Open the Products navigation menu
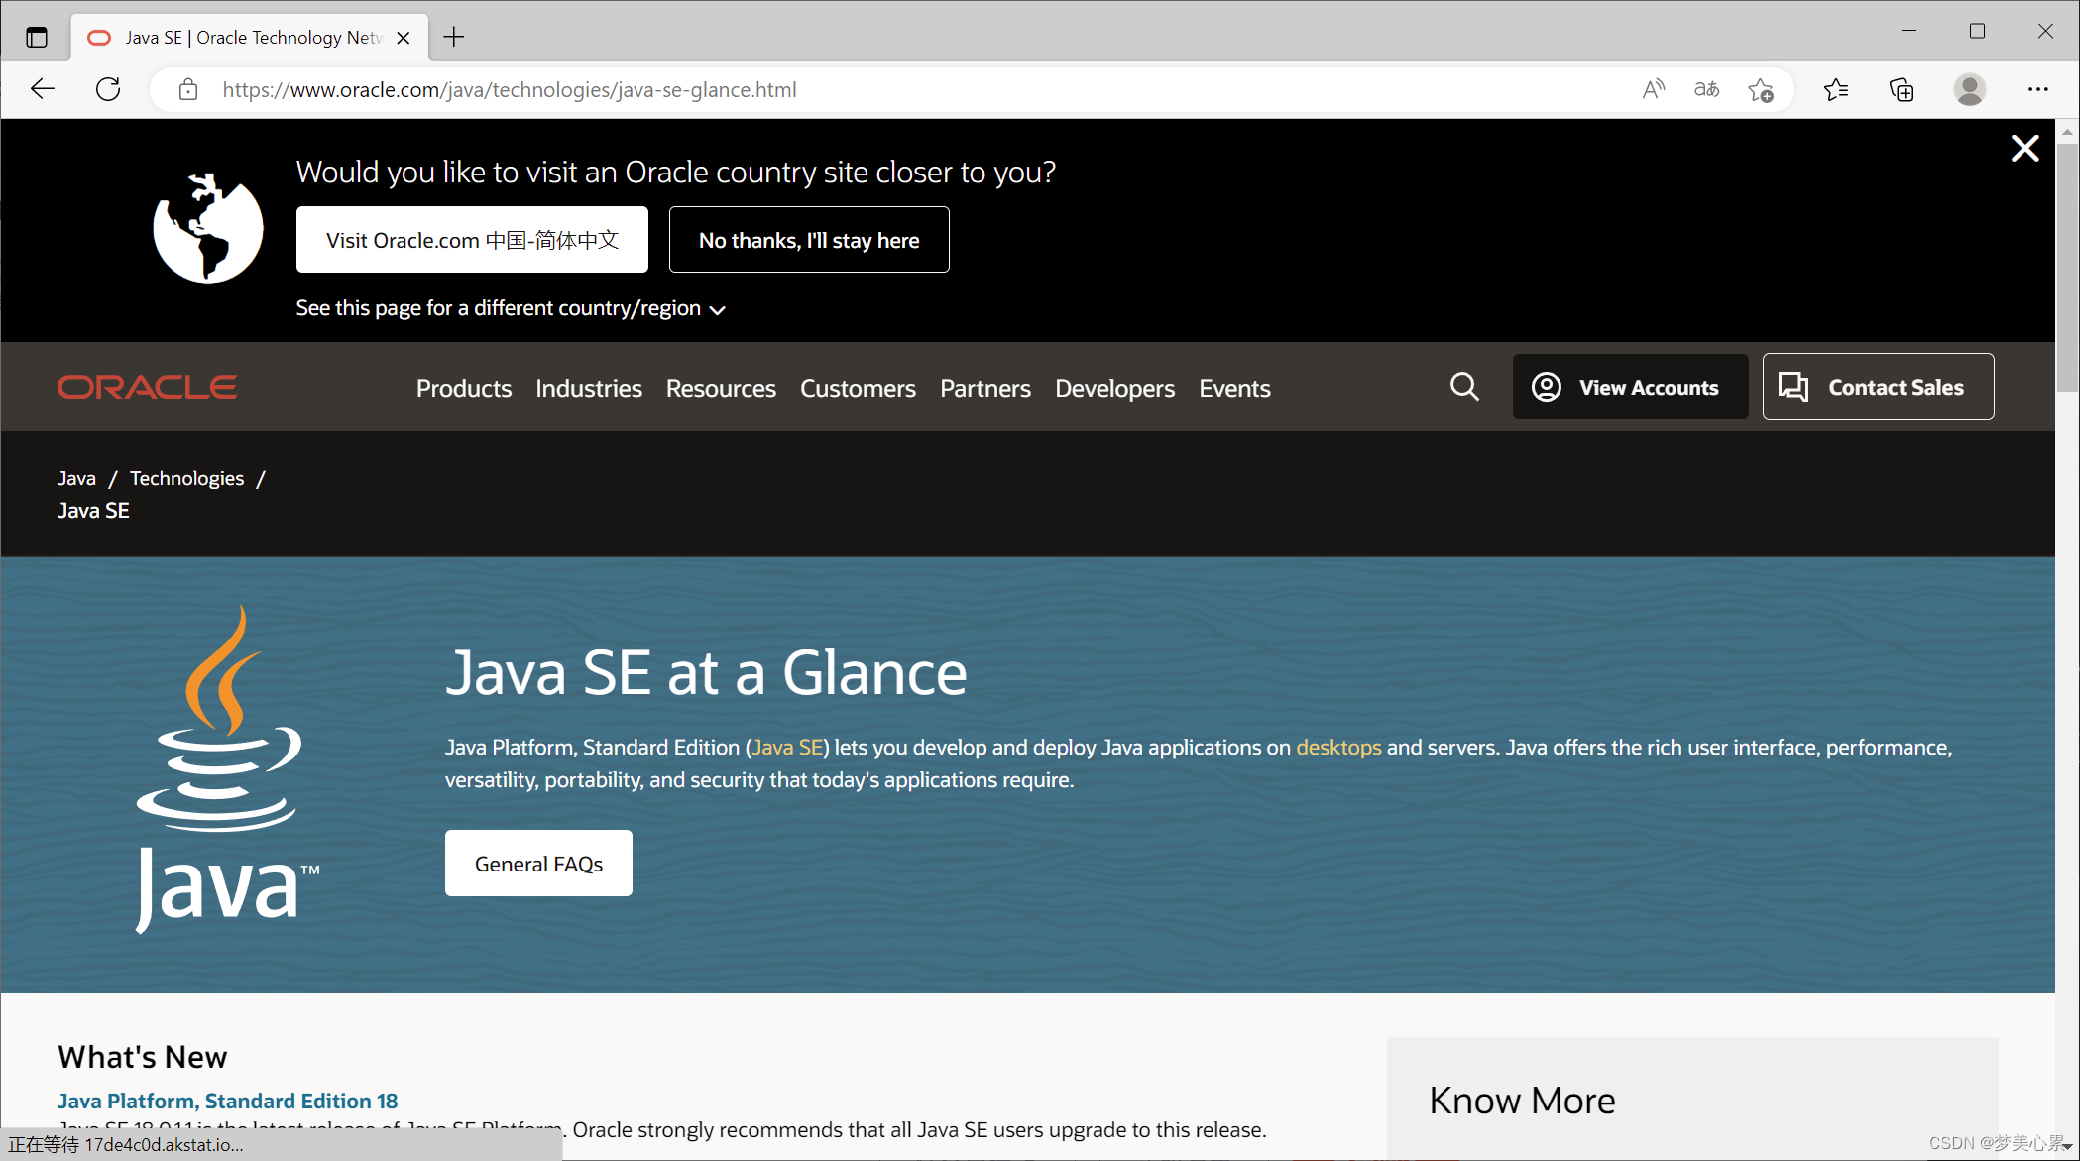 coord(463,388)
